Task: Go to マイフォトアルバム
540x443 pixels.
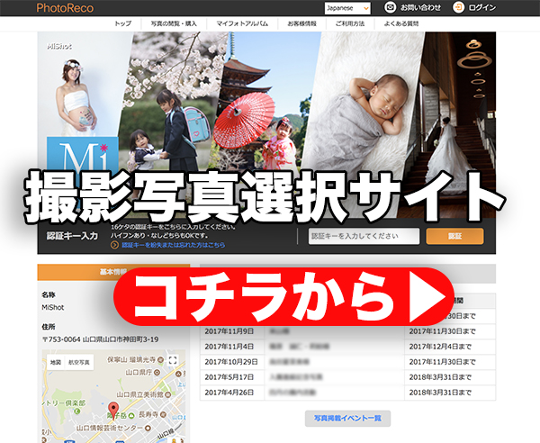Action: [x=240, y=23]
